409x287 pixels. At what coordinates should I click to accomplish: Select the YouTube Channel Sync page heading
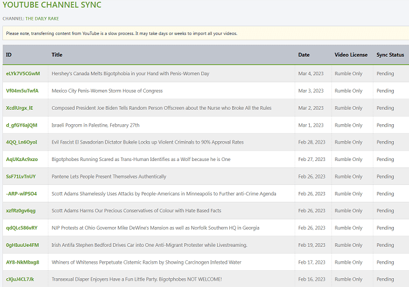pos(52,5)
